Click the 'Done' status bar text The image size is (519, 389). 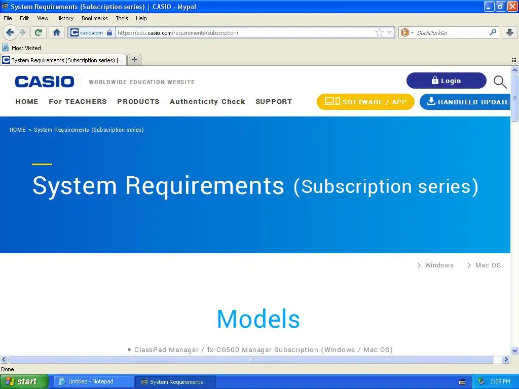(x=8, y=369)
